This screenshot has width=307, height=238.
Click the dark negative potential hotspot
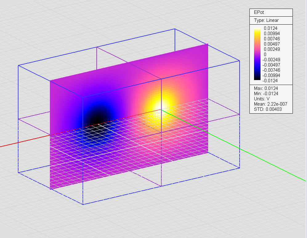point(96,119)
